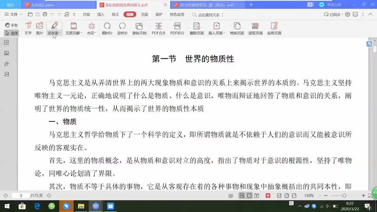
Task: Open the 已同步 sync status dropdown
Action: point(333,14)
